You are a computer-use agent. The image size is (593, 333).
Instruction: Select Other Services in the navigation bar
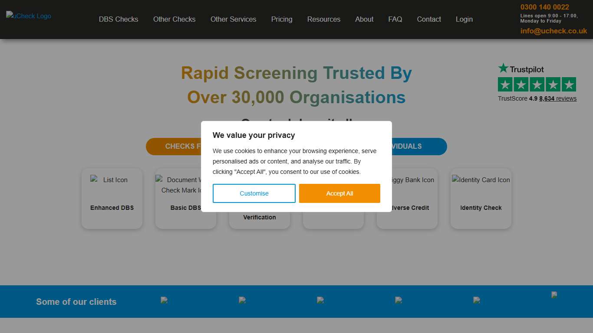[233, 19]
